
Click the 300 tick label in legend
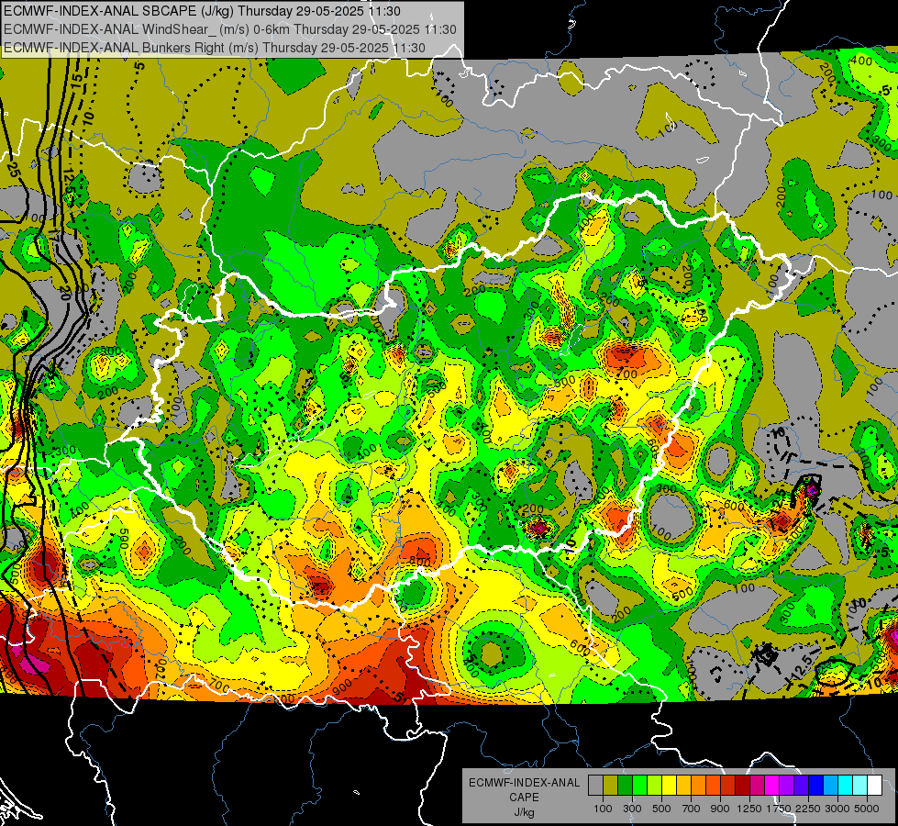[632, 809]
